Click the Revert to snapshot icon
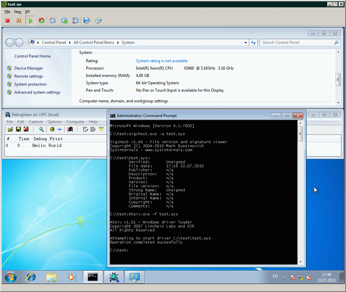 [64, 21]
